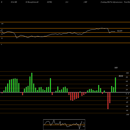Open the mini RSI chart thumbnail
Image resolution: width=130 pixels, height=130 pixels.
click(x=64, y=125)
